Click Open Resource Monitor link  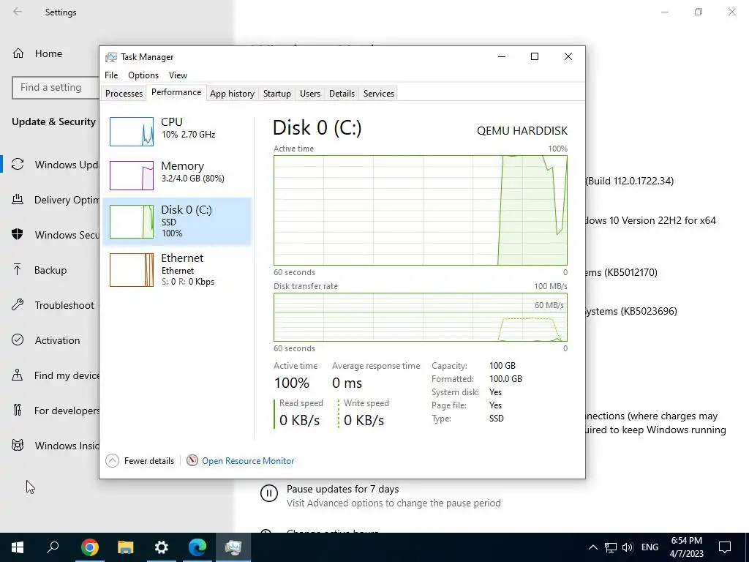coord(248,461)
